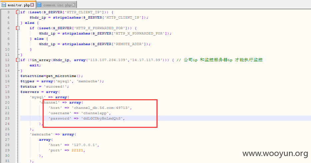This screenshot has width=311, height=163.
Task: Click 'in_array' on line 12
Action: (41, 60)
